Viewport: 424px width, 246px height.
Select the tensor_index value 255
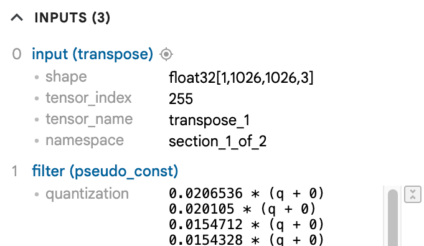pos(181,99)
